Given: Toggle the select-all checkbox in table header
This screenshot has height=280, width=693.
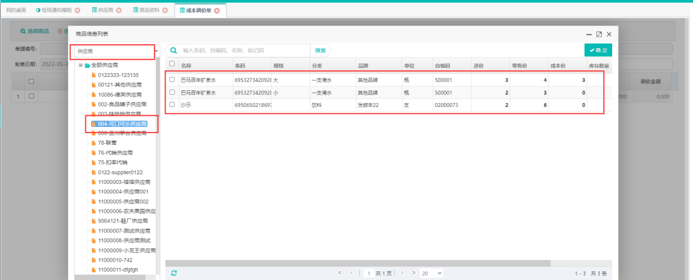Looking at the screenshot, I should pyautogui.click(x=171, y=64).
